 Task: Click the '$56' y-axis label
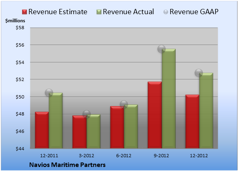pos(20,45)
